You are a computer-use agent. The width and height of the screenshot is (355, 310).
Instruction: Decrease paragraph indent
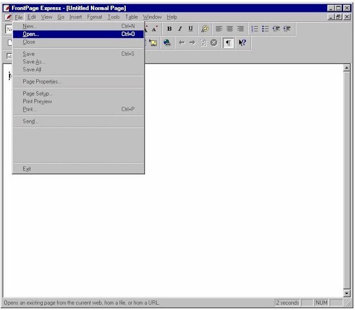coord(276,29)
